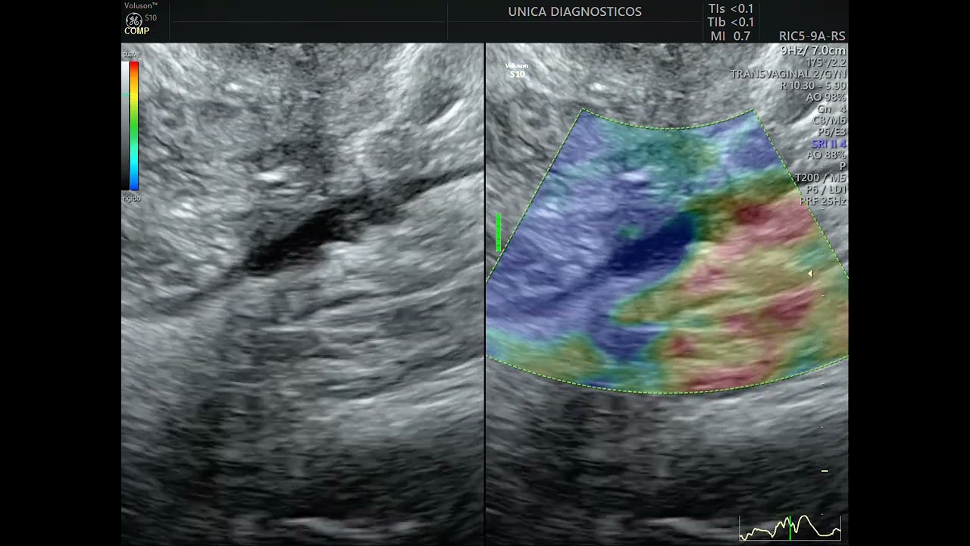Click the 'TIb <0.1' thermal index reading

pyautogui.click(x=731, y=22)
